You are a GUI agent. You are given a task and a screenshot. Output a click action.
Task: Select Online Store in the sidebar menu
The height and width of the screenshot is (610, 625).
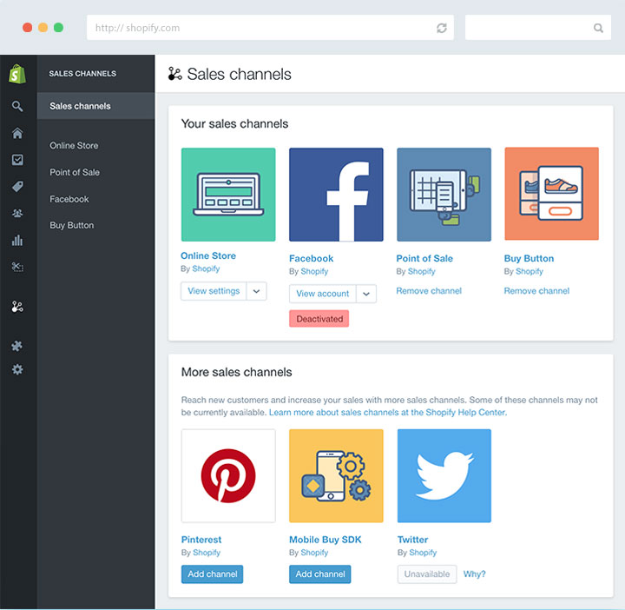(x=74, y=146)
